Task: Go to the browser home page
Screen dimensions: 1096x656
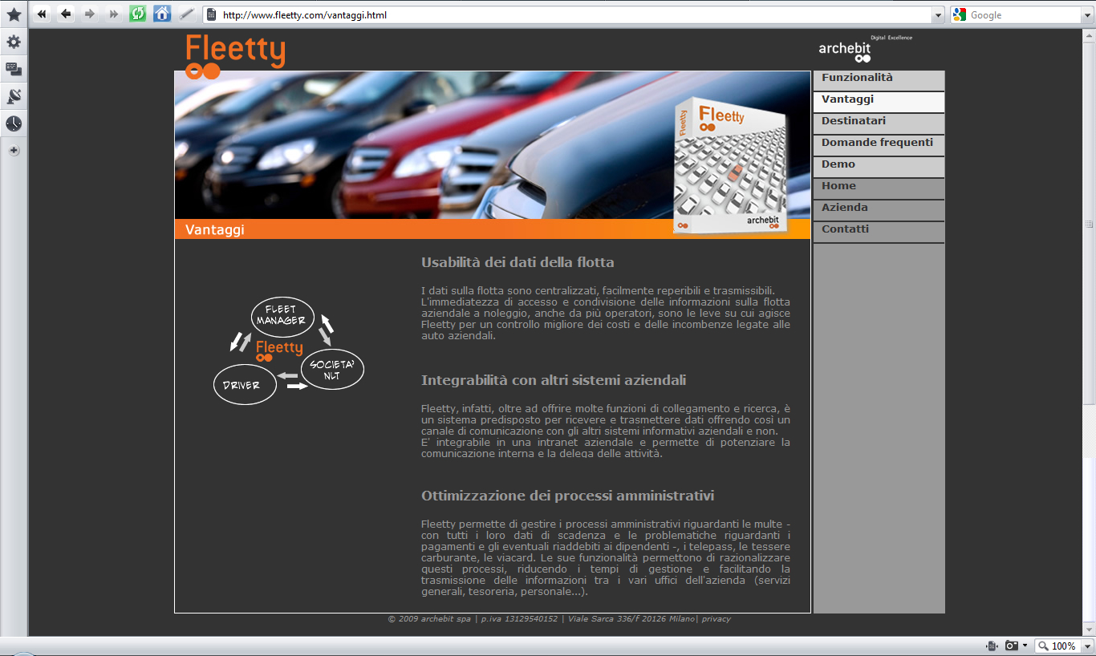Action: click(162, 14)
